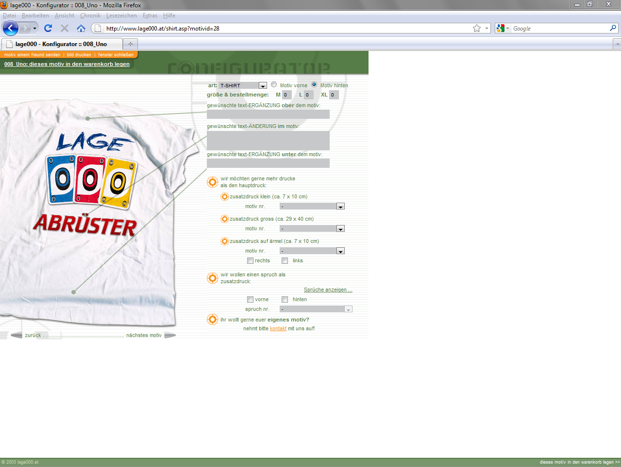
Task: Click 'motiv einem freund senden' link
Action: [32, 55]
